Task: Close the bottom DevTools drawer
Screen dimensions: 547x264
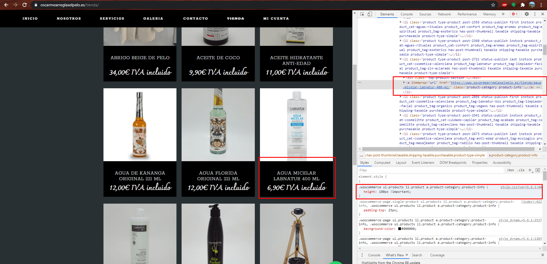Action: [542, 255]
